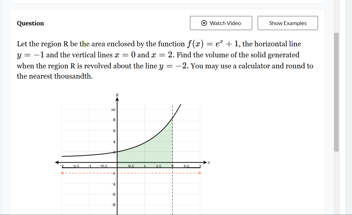Click the Show Examples button
This screenshot has height=215, width=352.
[x=288, y=23]
